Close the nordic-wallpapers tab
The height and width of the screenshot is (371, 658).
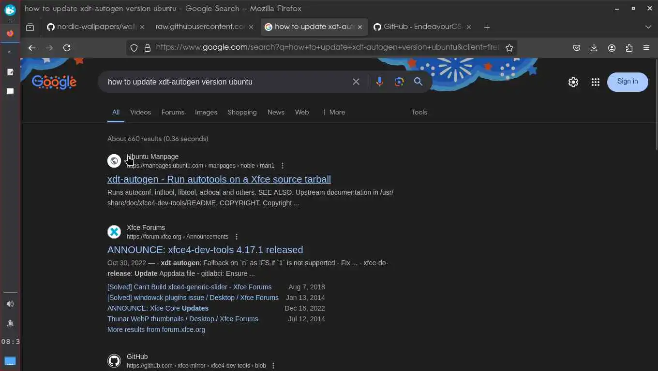pos(142,27)
